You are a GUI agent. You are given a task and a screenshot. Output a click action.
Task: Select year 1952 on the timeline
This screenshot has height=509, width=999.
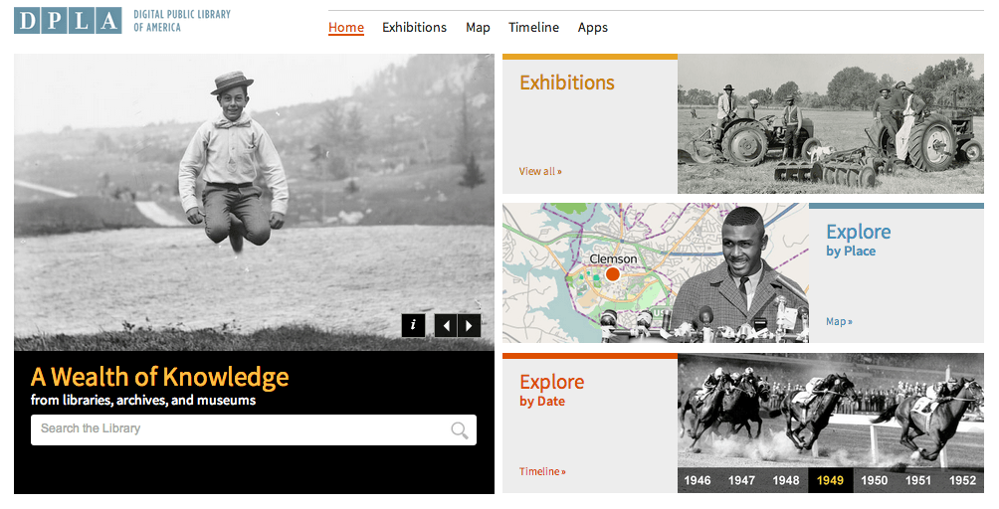coord(962,480)
